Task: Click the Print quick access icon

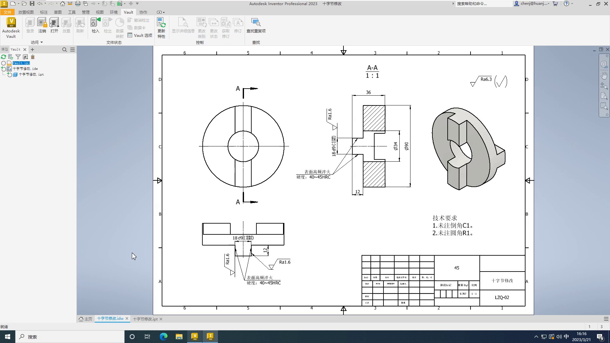Action: pyautogui.click(x=78, y=3)
